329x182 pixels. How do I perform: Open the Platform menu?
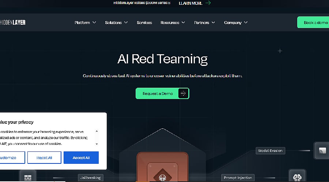click(85, 22)
